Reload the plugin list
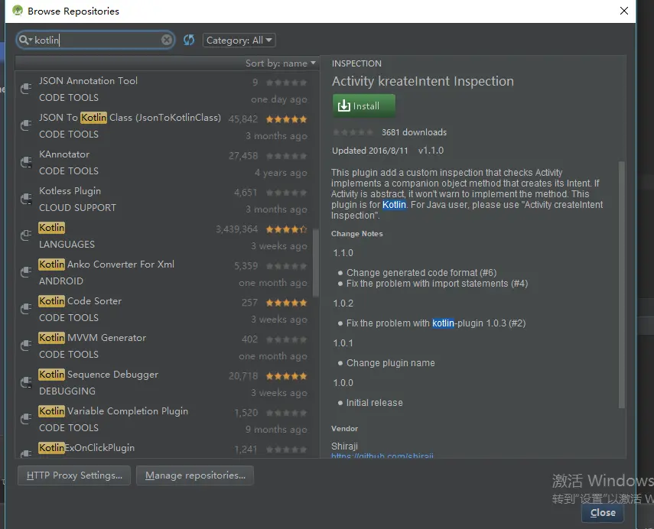 [x=189, y=40]
